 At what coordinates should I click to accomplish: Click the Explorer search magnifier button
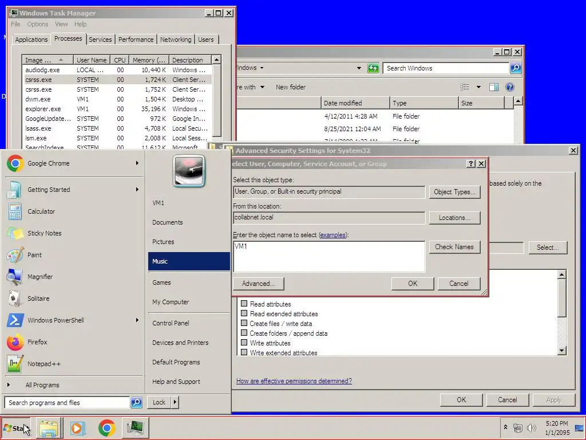pos(516,68)
